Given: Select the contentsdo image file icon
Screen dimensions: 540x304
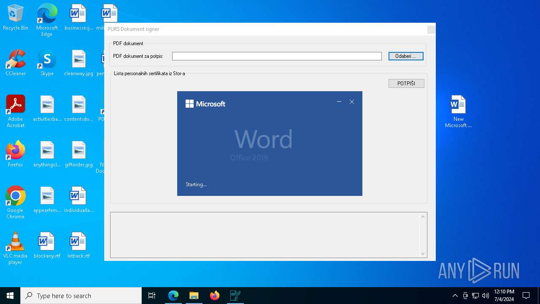Looking at the screenshot, I should [78, 109].
